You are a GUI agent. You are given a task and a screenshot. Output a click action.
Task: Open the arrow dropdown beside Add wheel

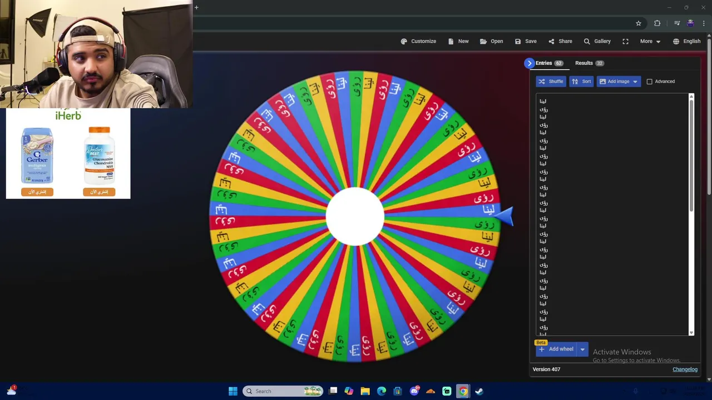(582, 349)
